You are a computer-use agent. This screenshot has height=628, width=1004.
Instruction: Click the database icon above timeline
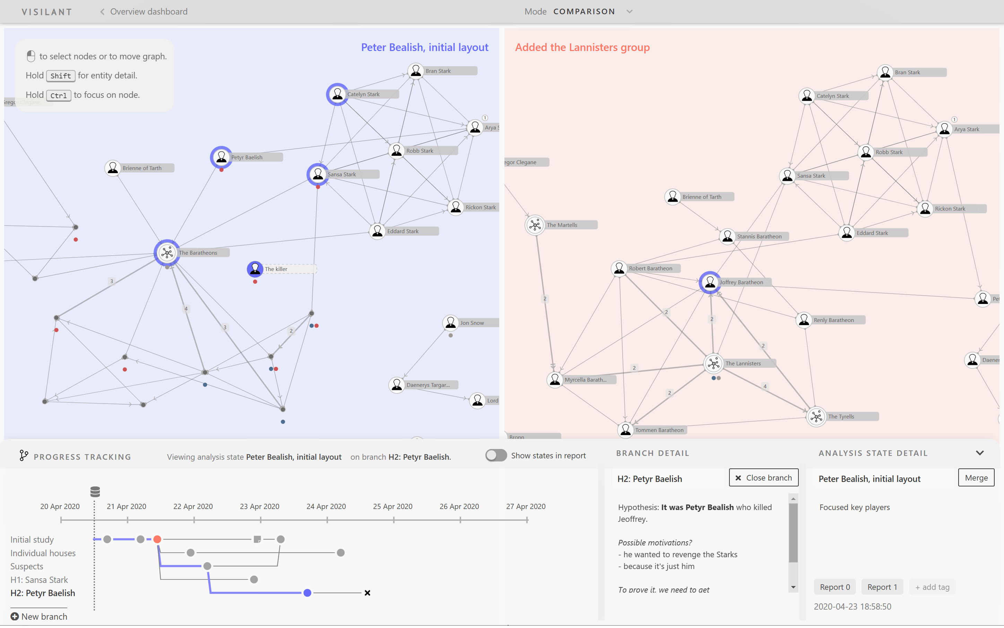tap(95, 492)
